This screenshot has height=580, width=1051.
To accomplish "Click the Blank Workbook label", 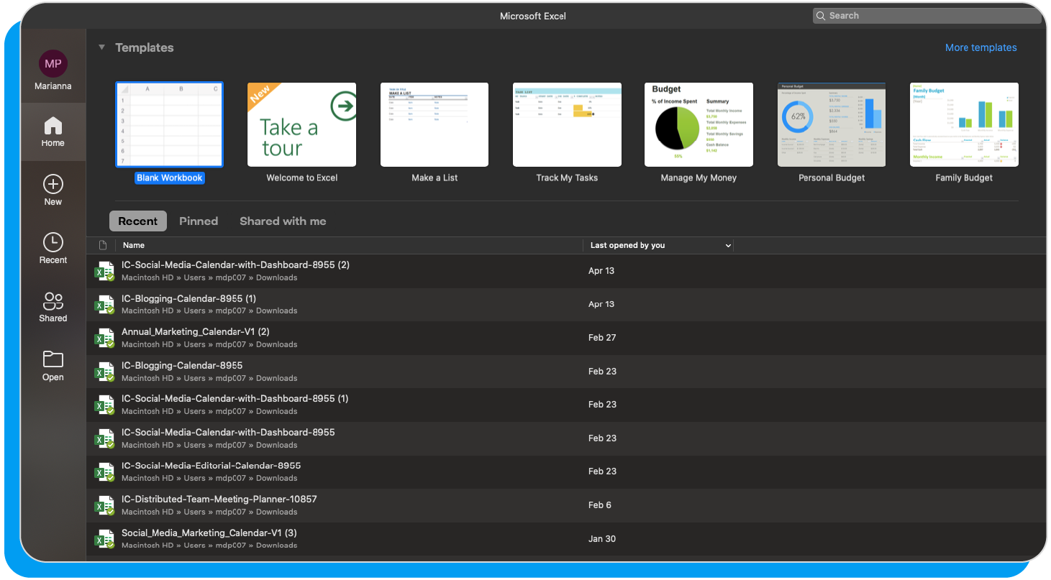I will point(170,178).
